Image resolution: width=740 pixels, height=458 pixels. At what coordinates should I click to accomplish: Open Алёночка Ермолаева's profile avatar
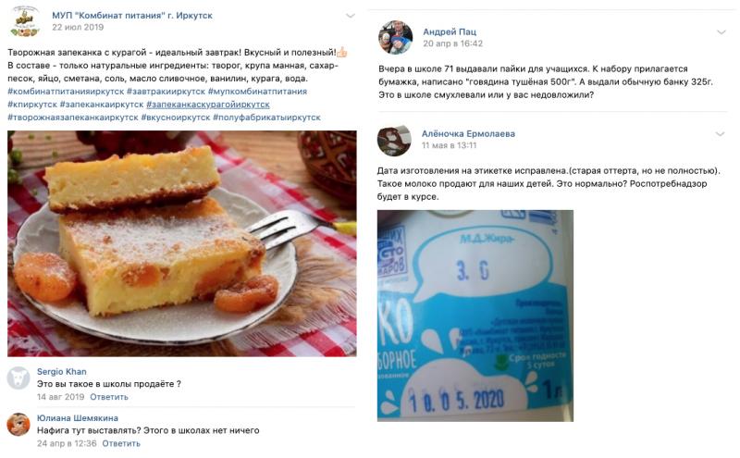[x=394, y=141]
